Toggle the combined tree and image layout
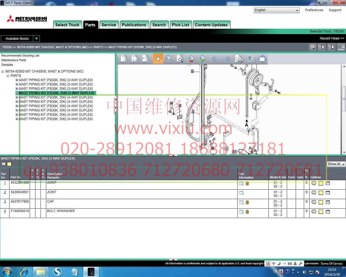This screenshot has width=346, height=277. click(341, 47)
